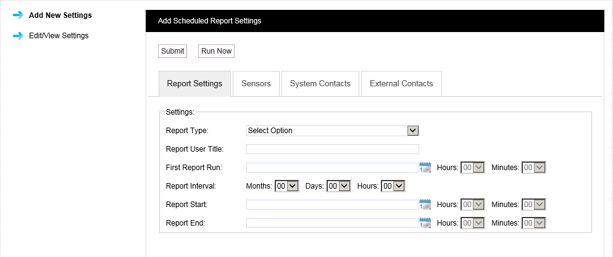Open the Report Interval Hours dropdown
The width and height of the screenshot is (613, 257).
coord(393,186)
